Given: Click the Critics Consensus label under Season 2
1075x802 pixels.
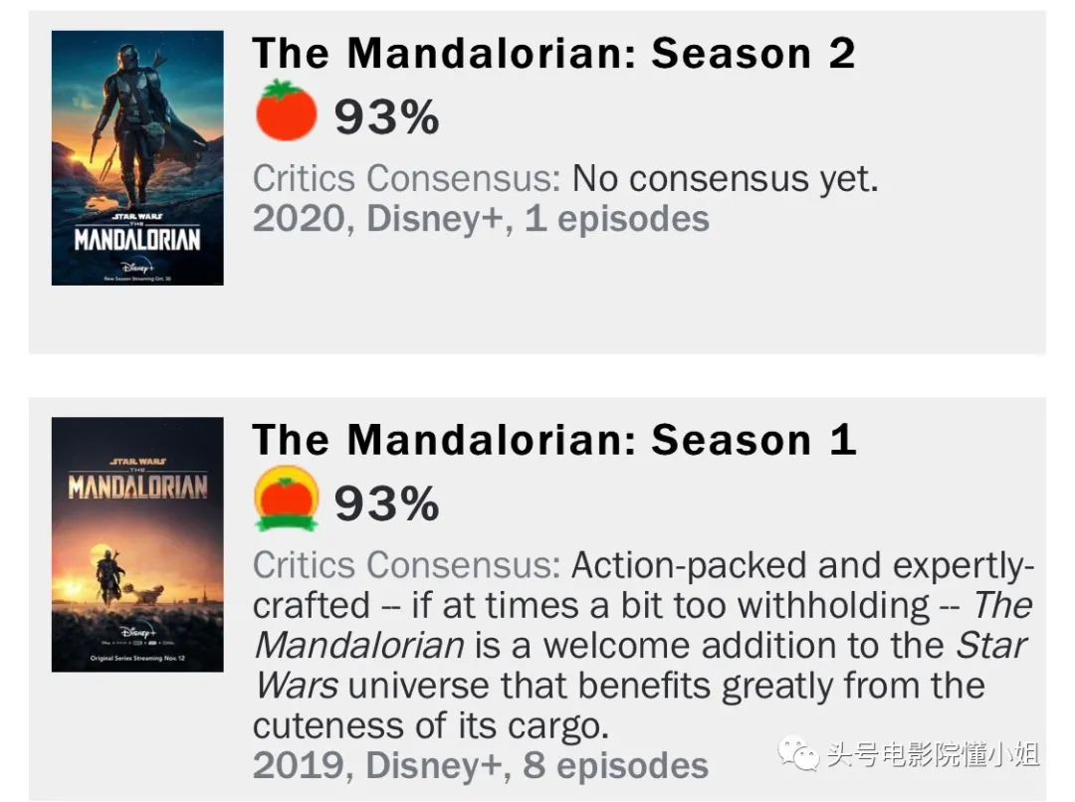Looking at the screenshot, I should click(406, 179).
